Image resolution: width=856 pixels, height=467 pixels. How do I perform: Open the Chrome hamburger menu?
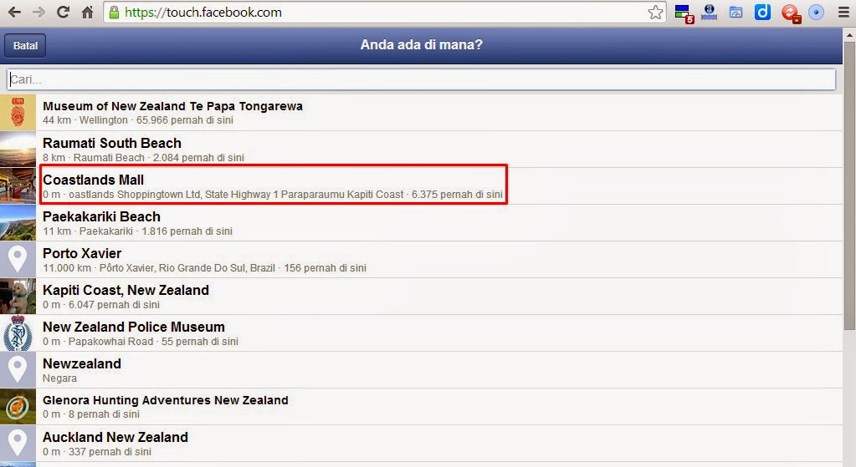click(843, 12)
